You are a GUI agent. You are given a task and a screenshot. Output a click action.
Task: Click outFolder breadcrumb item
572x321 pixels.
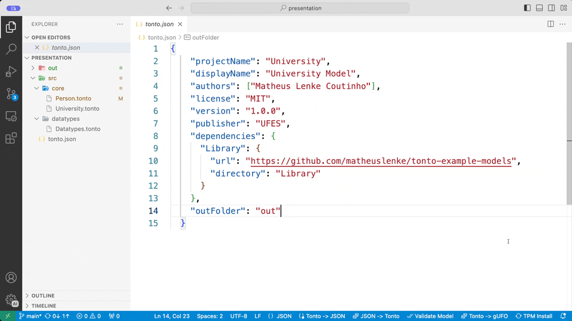tap(202, 37)
